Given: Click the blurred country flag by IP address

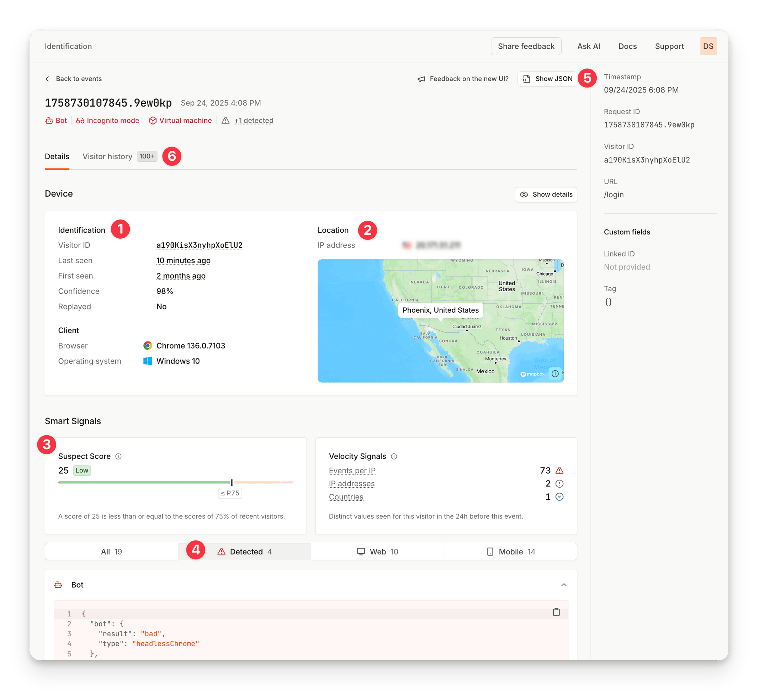Looking at the screenshot, I should tap(407, 246).
